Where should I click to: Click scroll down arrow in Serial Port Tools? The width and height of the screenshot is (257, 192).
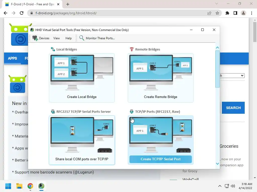(218, 163)
